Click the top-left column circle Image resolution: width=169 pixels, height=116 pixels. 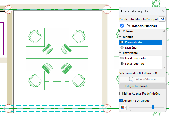pyautogui.click(x=8, y=9)
